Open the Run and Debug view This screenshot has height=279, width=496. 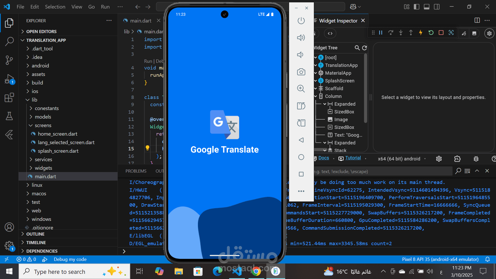9,79
